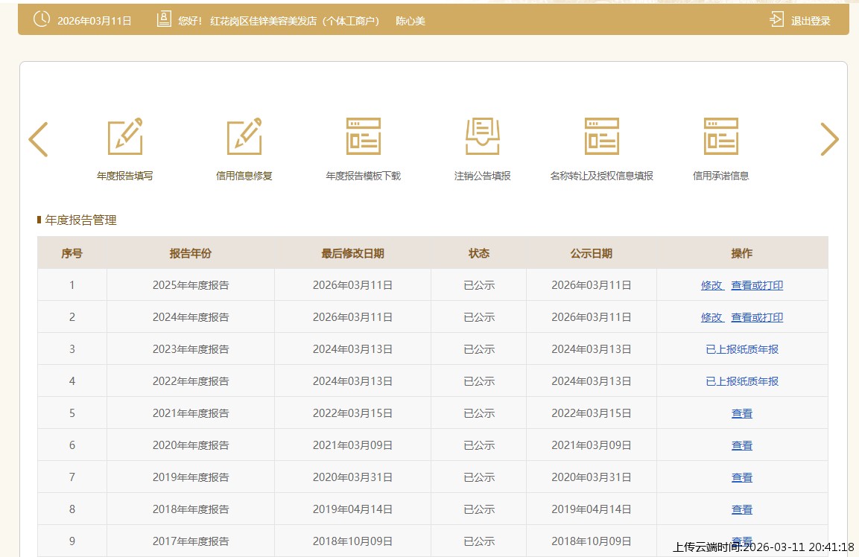The image size is (859, 557).
Task: Click 修改 for 2024年度报告
Action: (x=711, y=317)
